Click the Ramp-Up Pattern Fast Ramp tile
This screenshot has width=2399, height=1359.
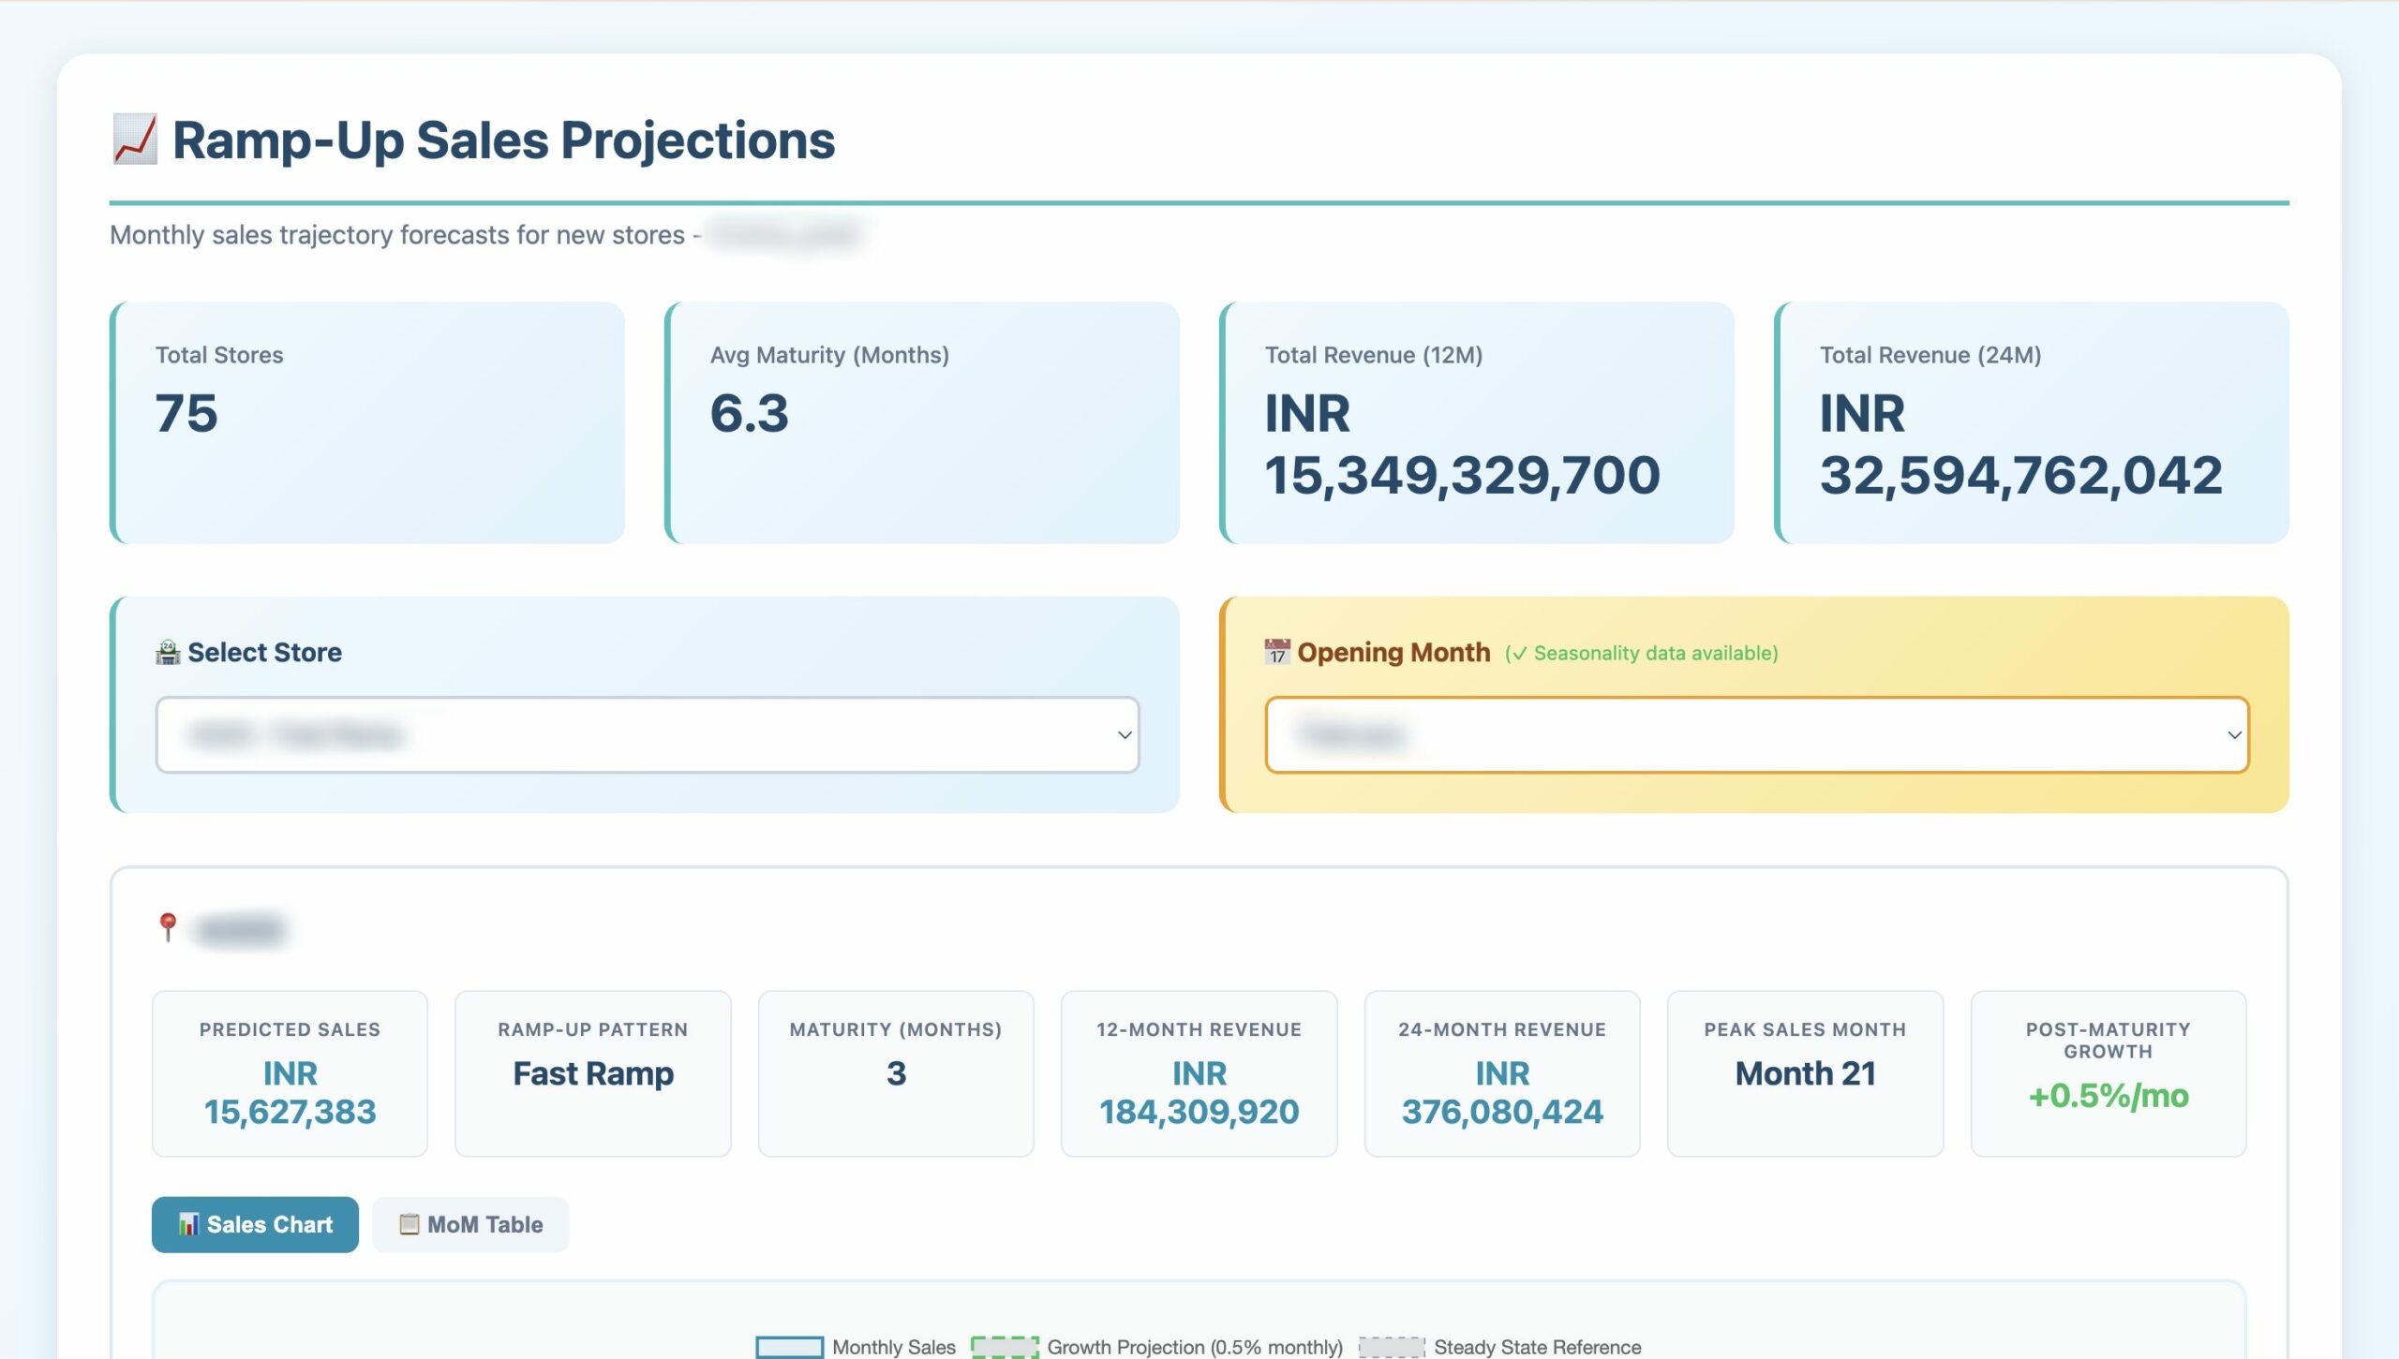593,1073
